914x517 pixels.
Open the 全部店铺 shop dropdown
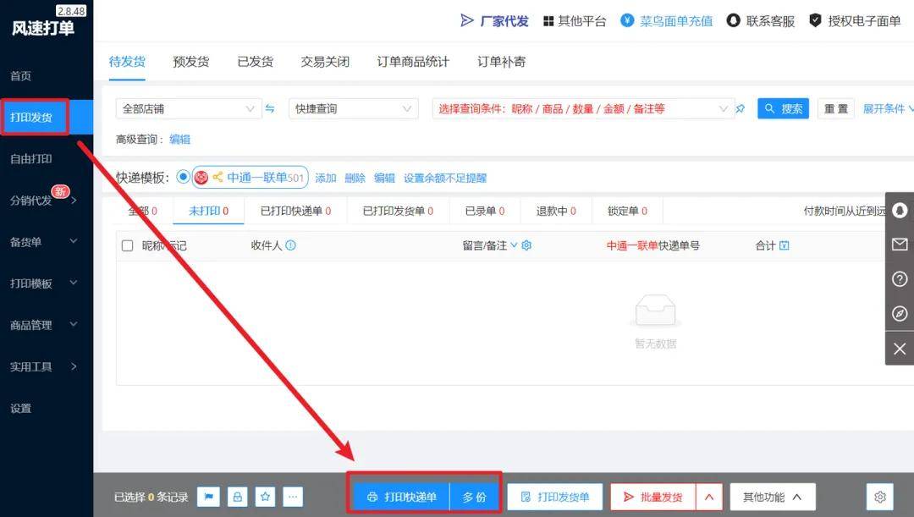pos(189,109)
